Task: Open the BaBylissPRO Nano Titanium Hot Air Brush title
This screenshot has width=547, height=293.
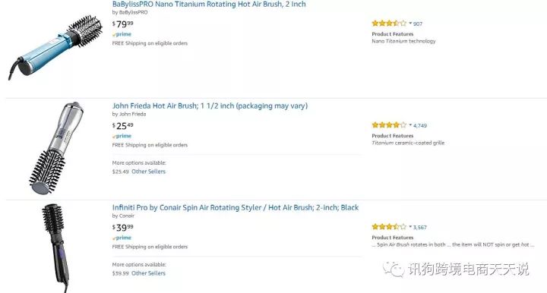Action: point(209,5)
